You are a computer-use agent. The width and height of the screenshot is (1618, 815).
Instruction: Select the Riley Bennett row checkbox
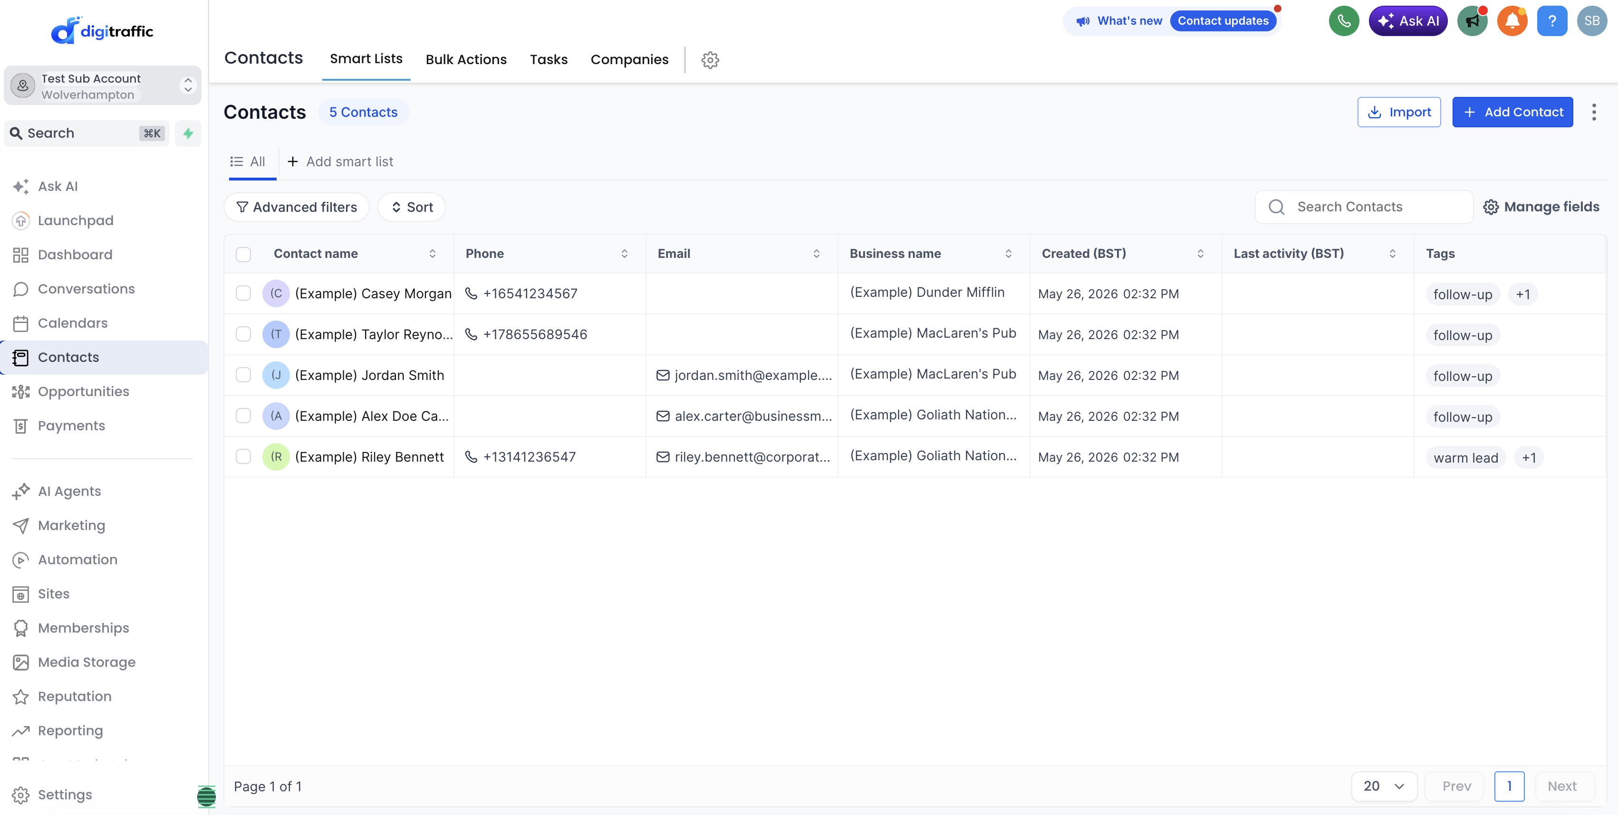pyautogui.click(x=243, y=456)
